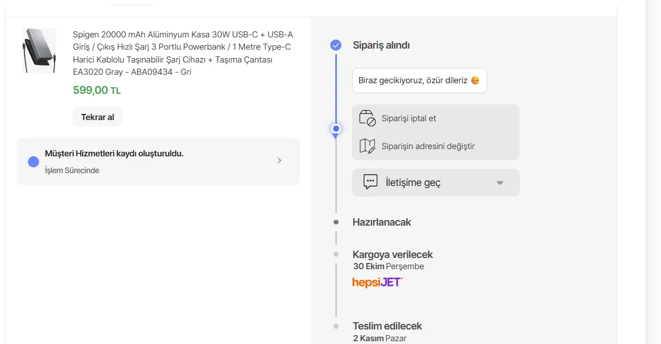Click the chat bubble icon beside İletişime geç
Screen dimensions: 661x344
click(370, 182)
